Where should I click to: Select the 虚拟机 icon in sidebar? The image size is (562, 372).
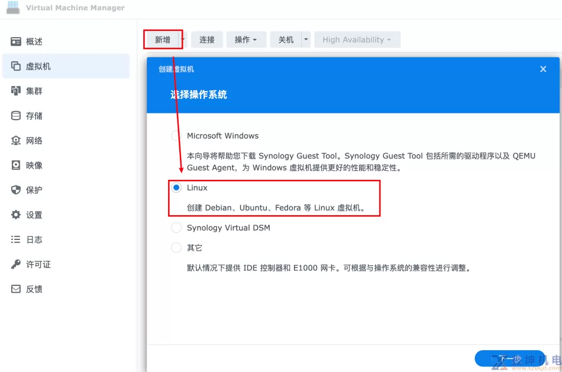click(x=16, y=66)
